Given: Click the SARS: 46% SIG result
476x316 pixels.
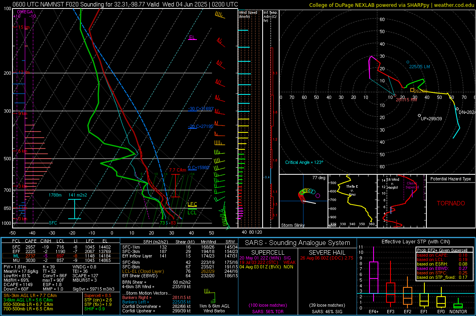Looking at the screenshot, I should click(327, 312).
